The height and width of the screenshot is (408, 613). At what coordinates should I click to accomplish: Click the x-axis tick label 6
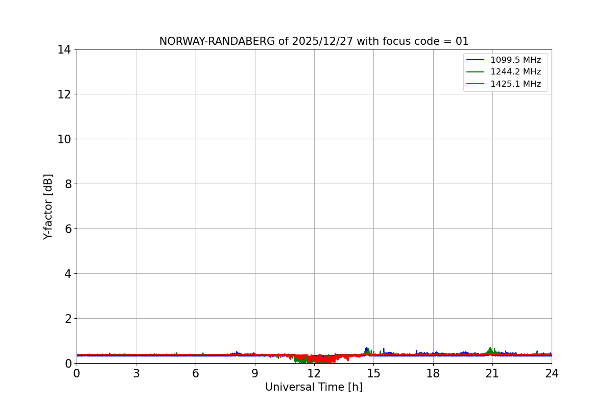(196, 373)
